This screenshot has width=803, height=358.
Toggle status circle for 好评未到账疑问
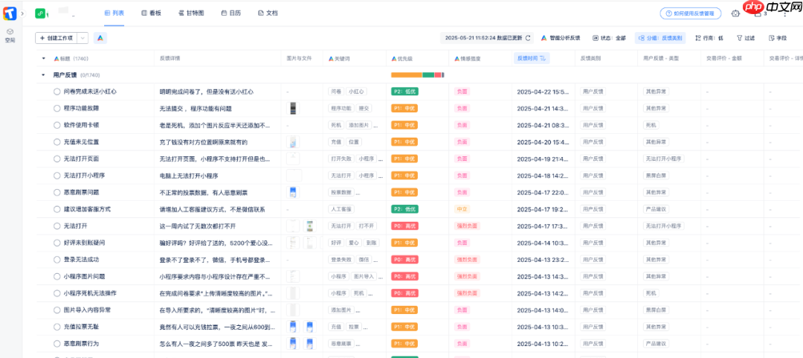point(57,243)
